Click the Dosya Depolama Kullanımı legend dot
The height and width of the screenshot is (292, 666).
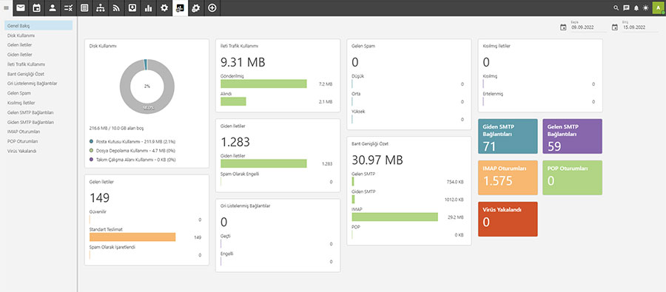pos(91,150)
